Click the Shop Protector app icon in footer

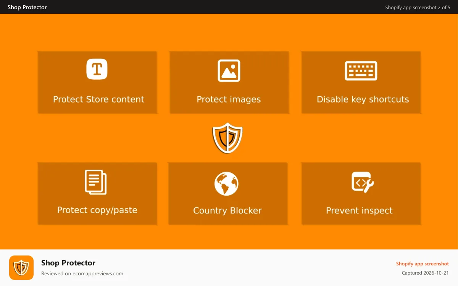point(21,268)
